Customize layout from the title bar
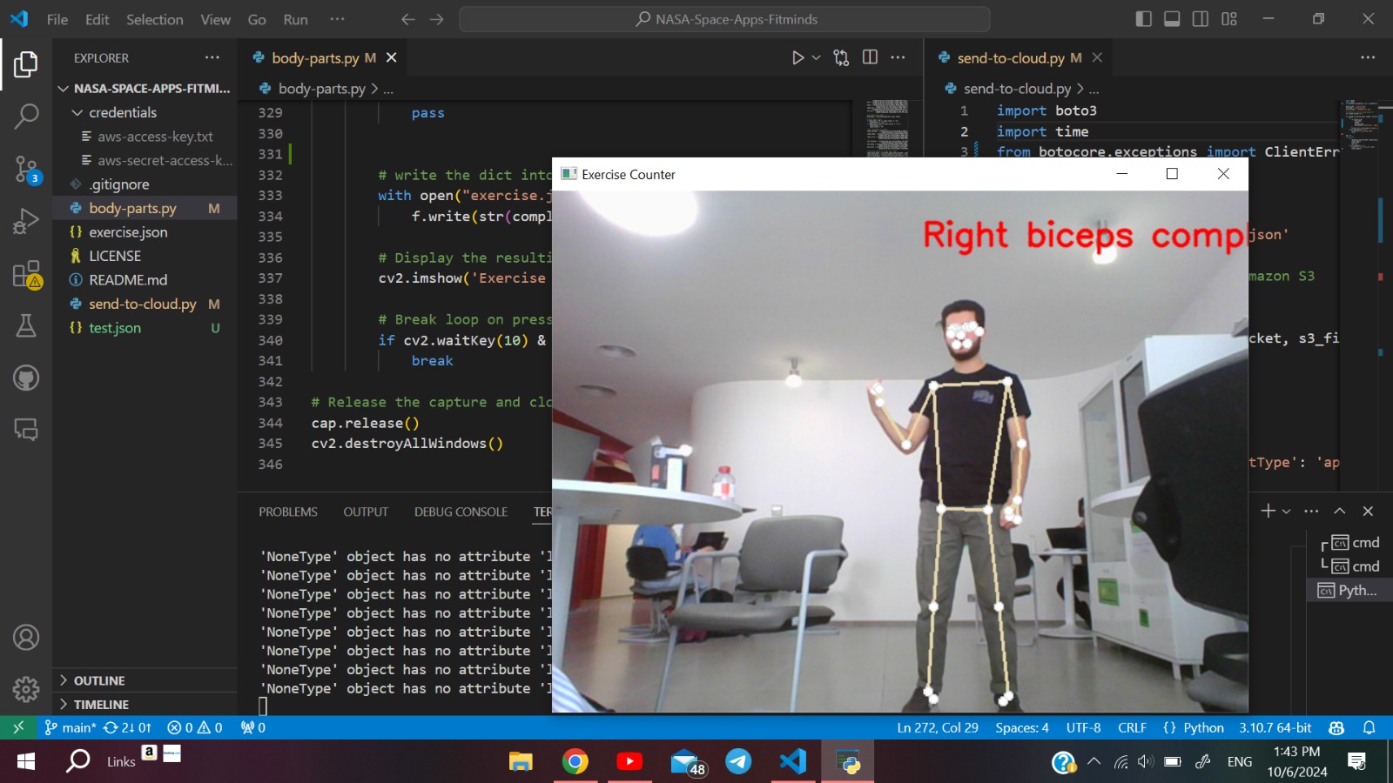Viewport: 1393px width, 783px height. pos(1229,19)
